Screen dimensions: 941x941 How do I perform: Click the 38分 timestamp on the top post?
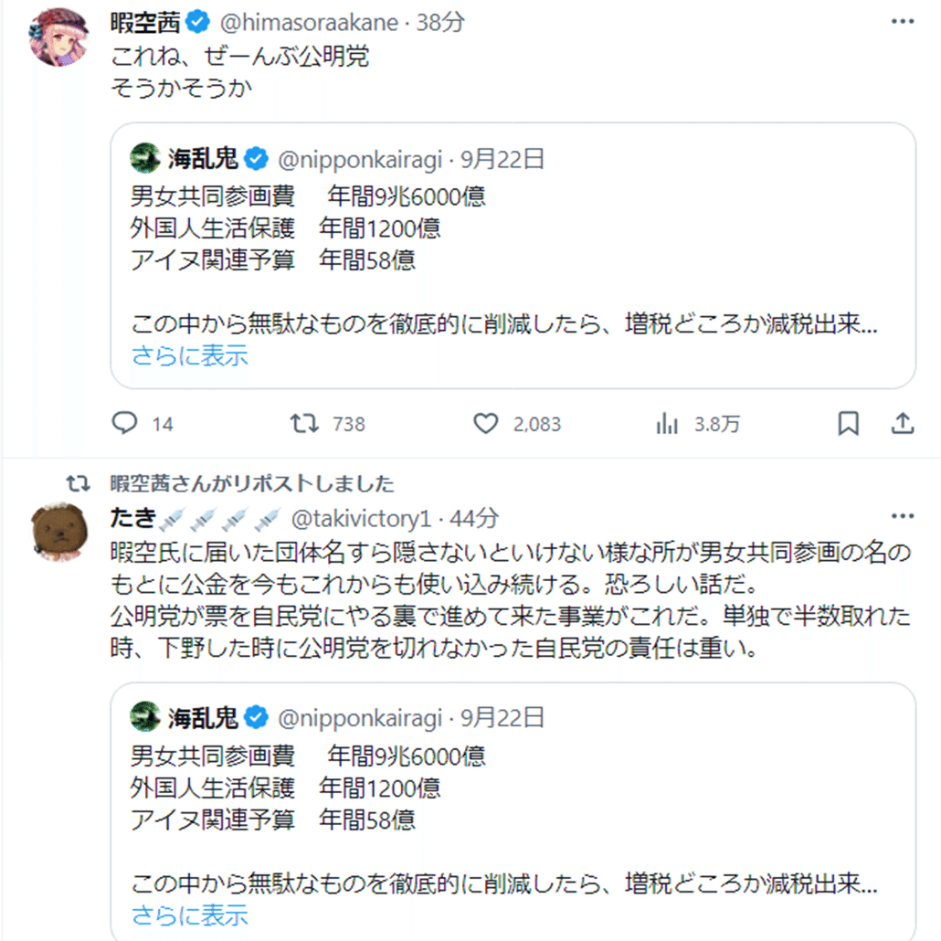click(441, 23)
